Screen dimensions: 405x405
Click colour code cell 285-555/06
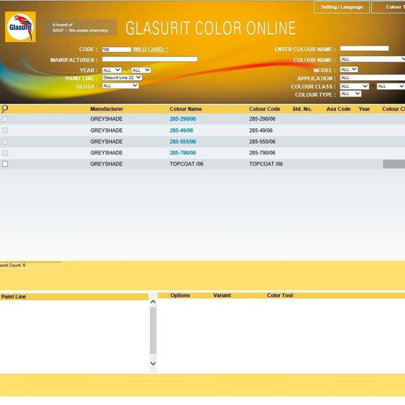pos(262,142)
